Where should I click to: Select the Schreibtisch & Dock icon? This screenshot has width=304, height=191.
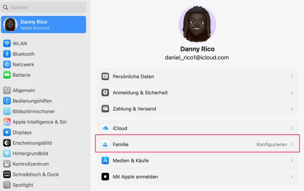tap(7, 174)
